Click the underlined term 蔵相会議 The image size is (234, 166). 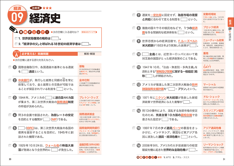[x=186, y=115]
